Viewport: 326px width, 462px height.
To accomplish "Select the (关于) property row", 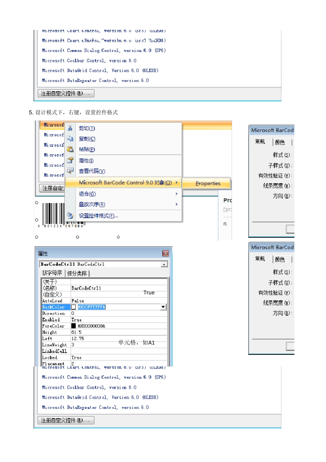I will coord(104,282).
